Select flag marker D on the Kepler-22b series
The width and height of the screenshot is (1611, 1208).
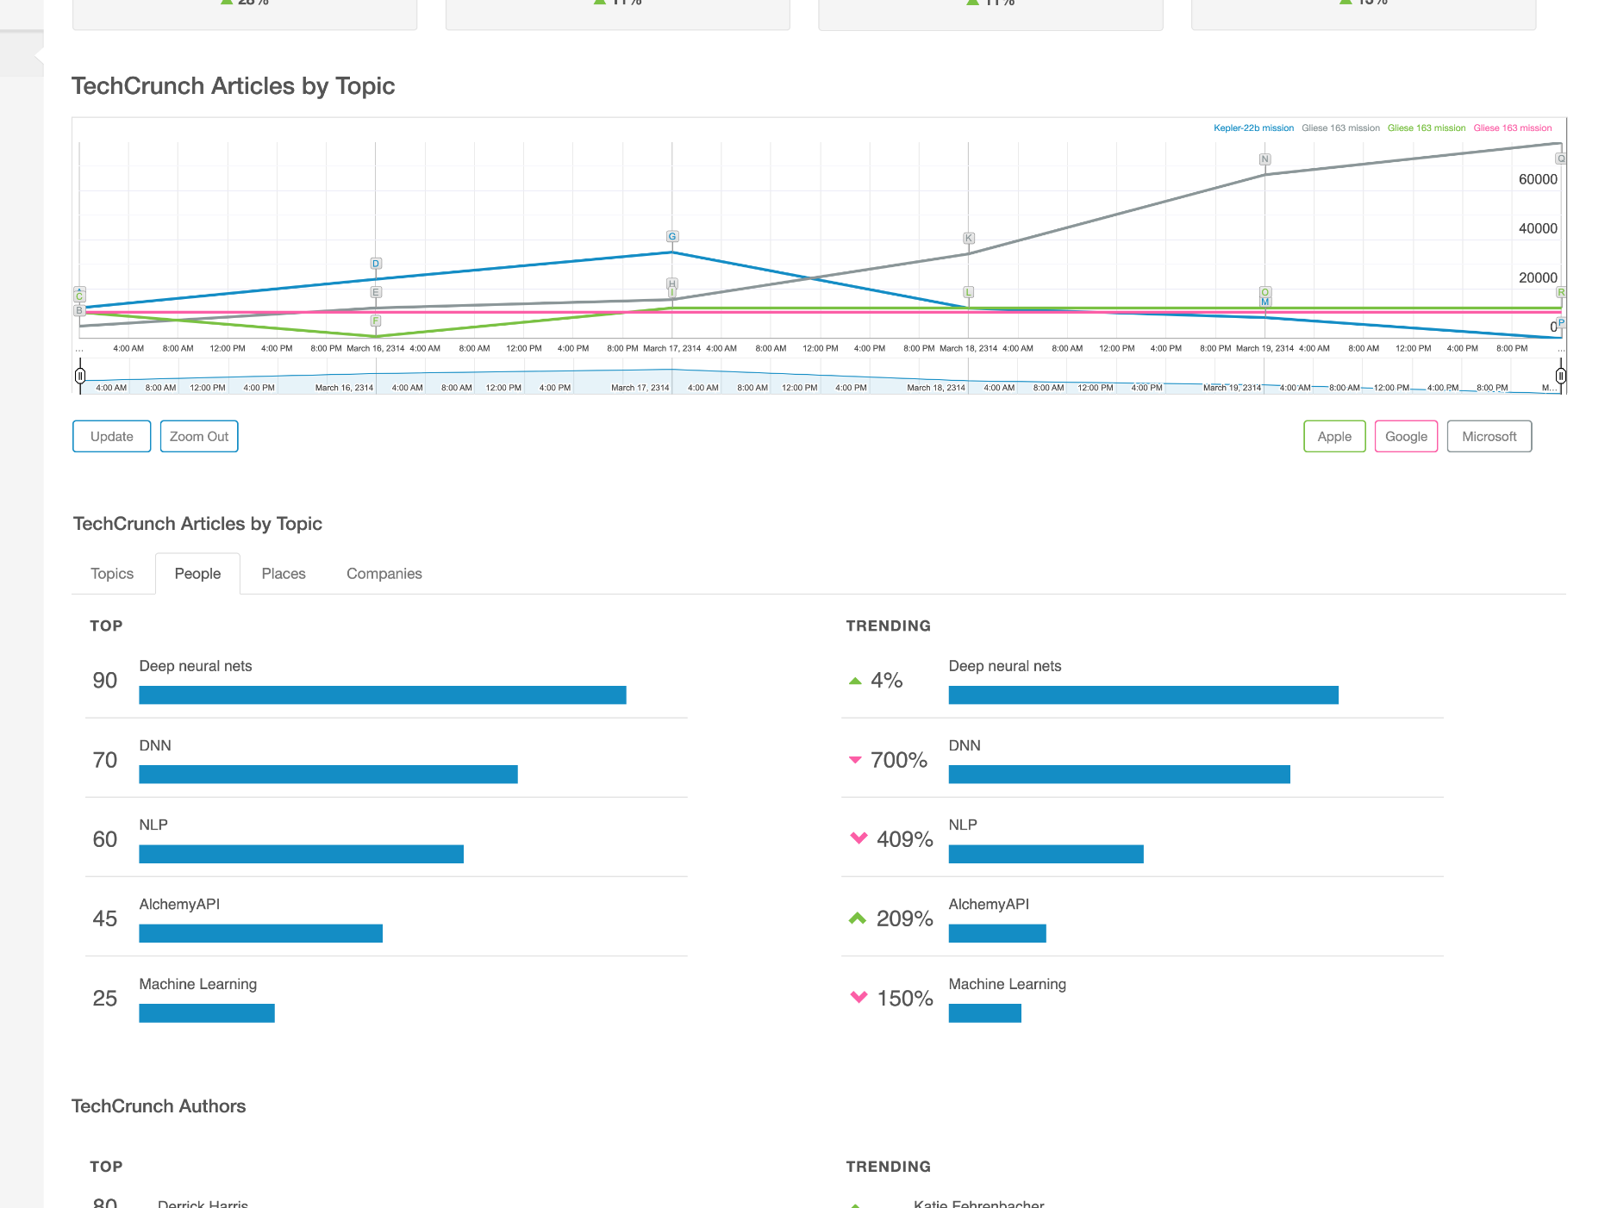[x=375, y=264]
